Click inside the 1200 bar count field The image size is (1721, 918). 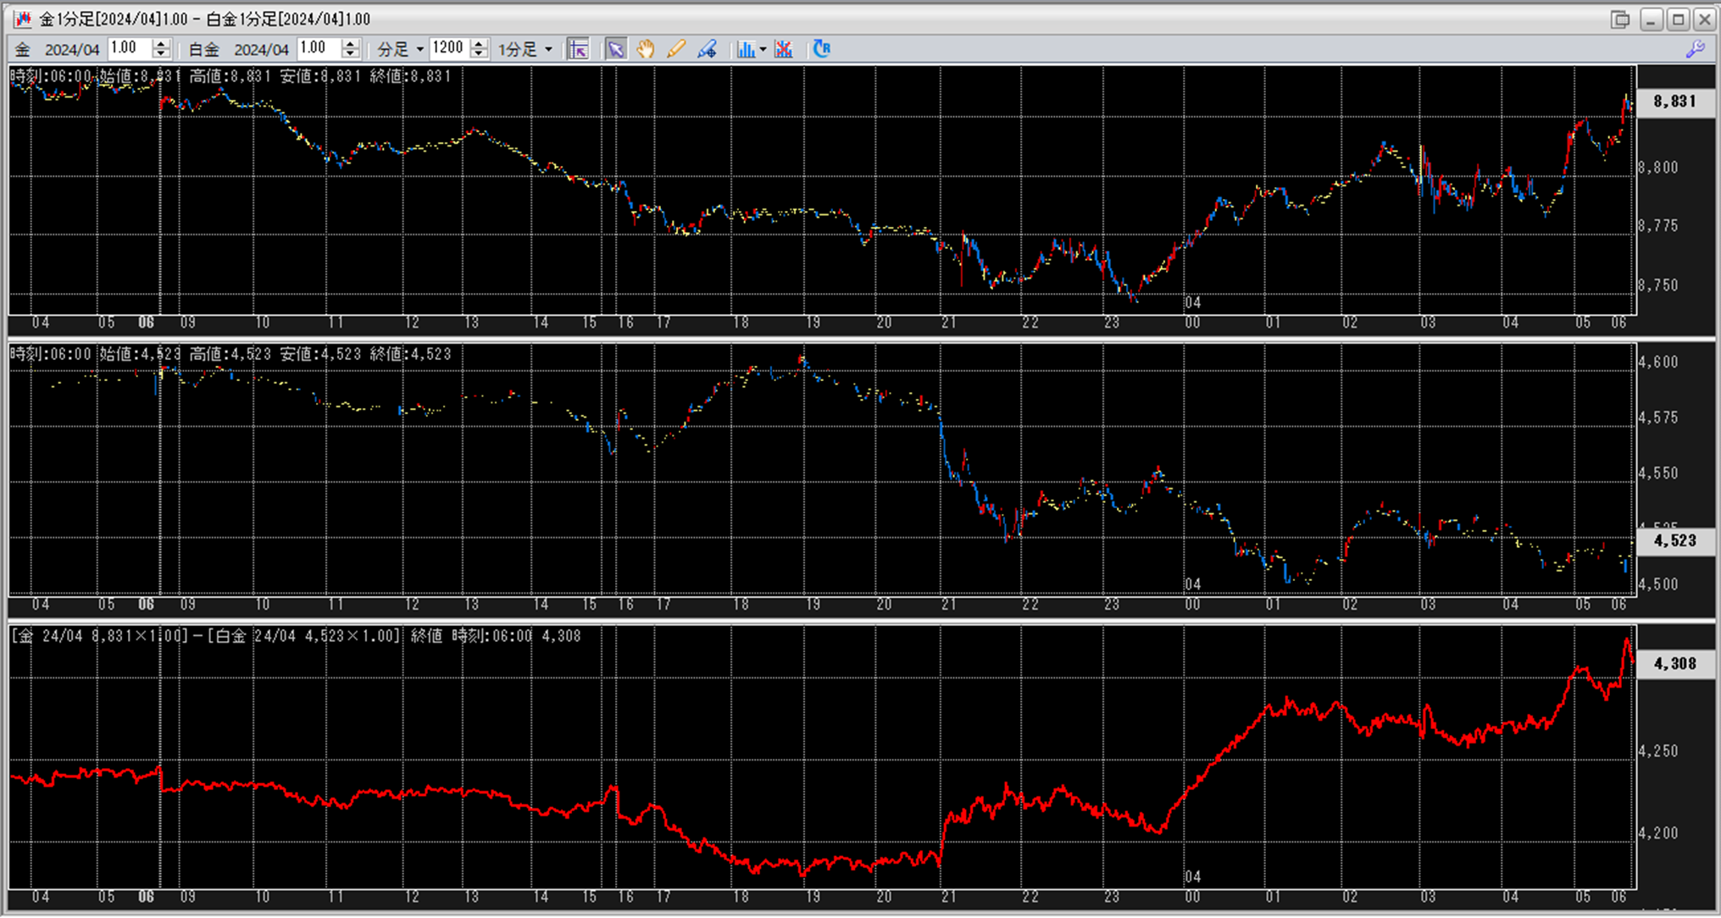coord(448,48)
